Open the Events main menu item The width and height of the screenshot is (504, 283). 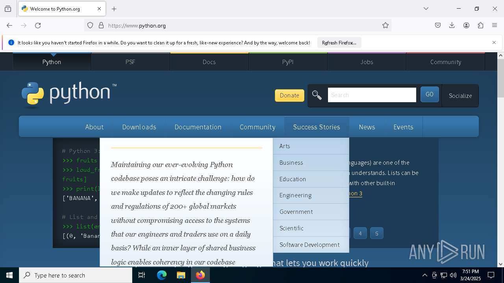point(403,127)
